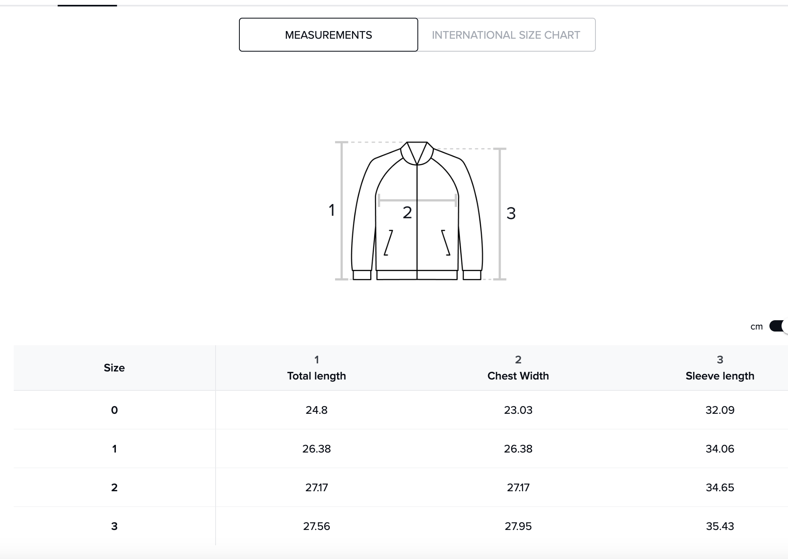Select total length value 27.17 for size 2
788x559 pixels.
click(x=316, y=488)
